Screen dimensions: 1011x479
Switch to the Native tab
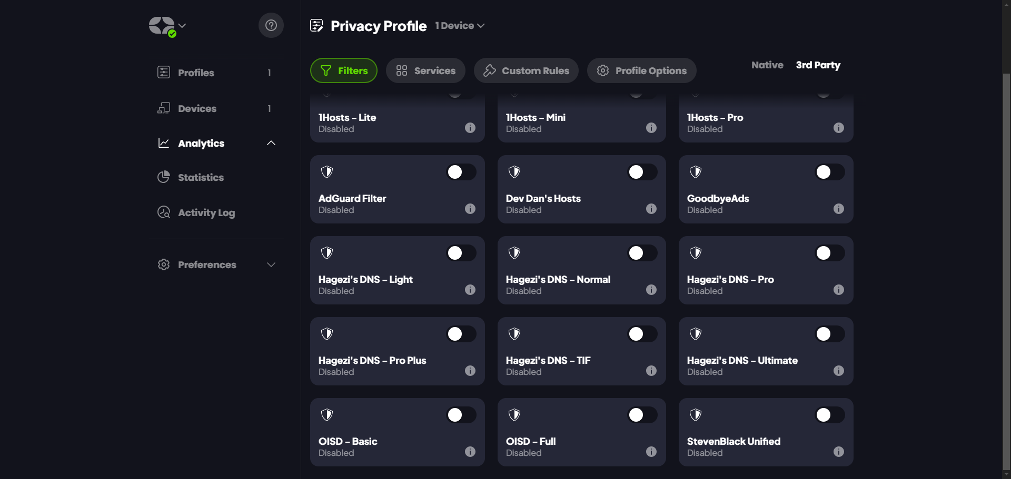click(x=767, y=65)
